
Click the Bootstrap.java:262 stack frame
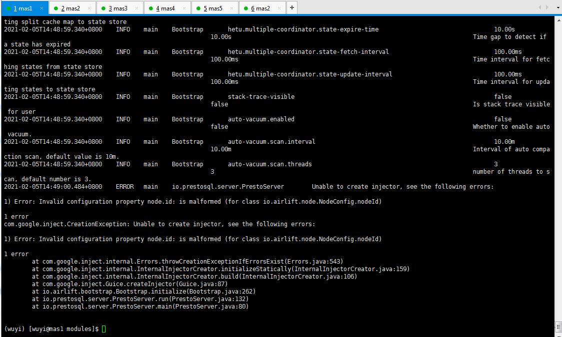click(x=143, y=292)
